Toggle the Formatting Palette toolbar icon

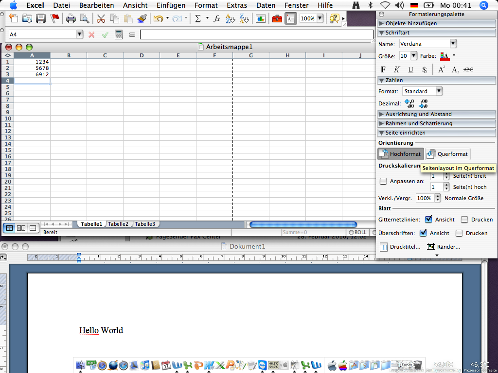291,18
